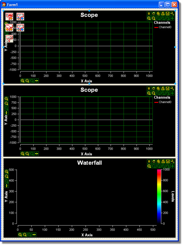Click the Levels label beside color bar

point(173,197)
